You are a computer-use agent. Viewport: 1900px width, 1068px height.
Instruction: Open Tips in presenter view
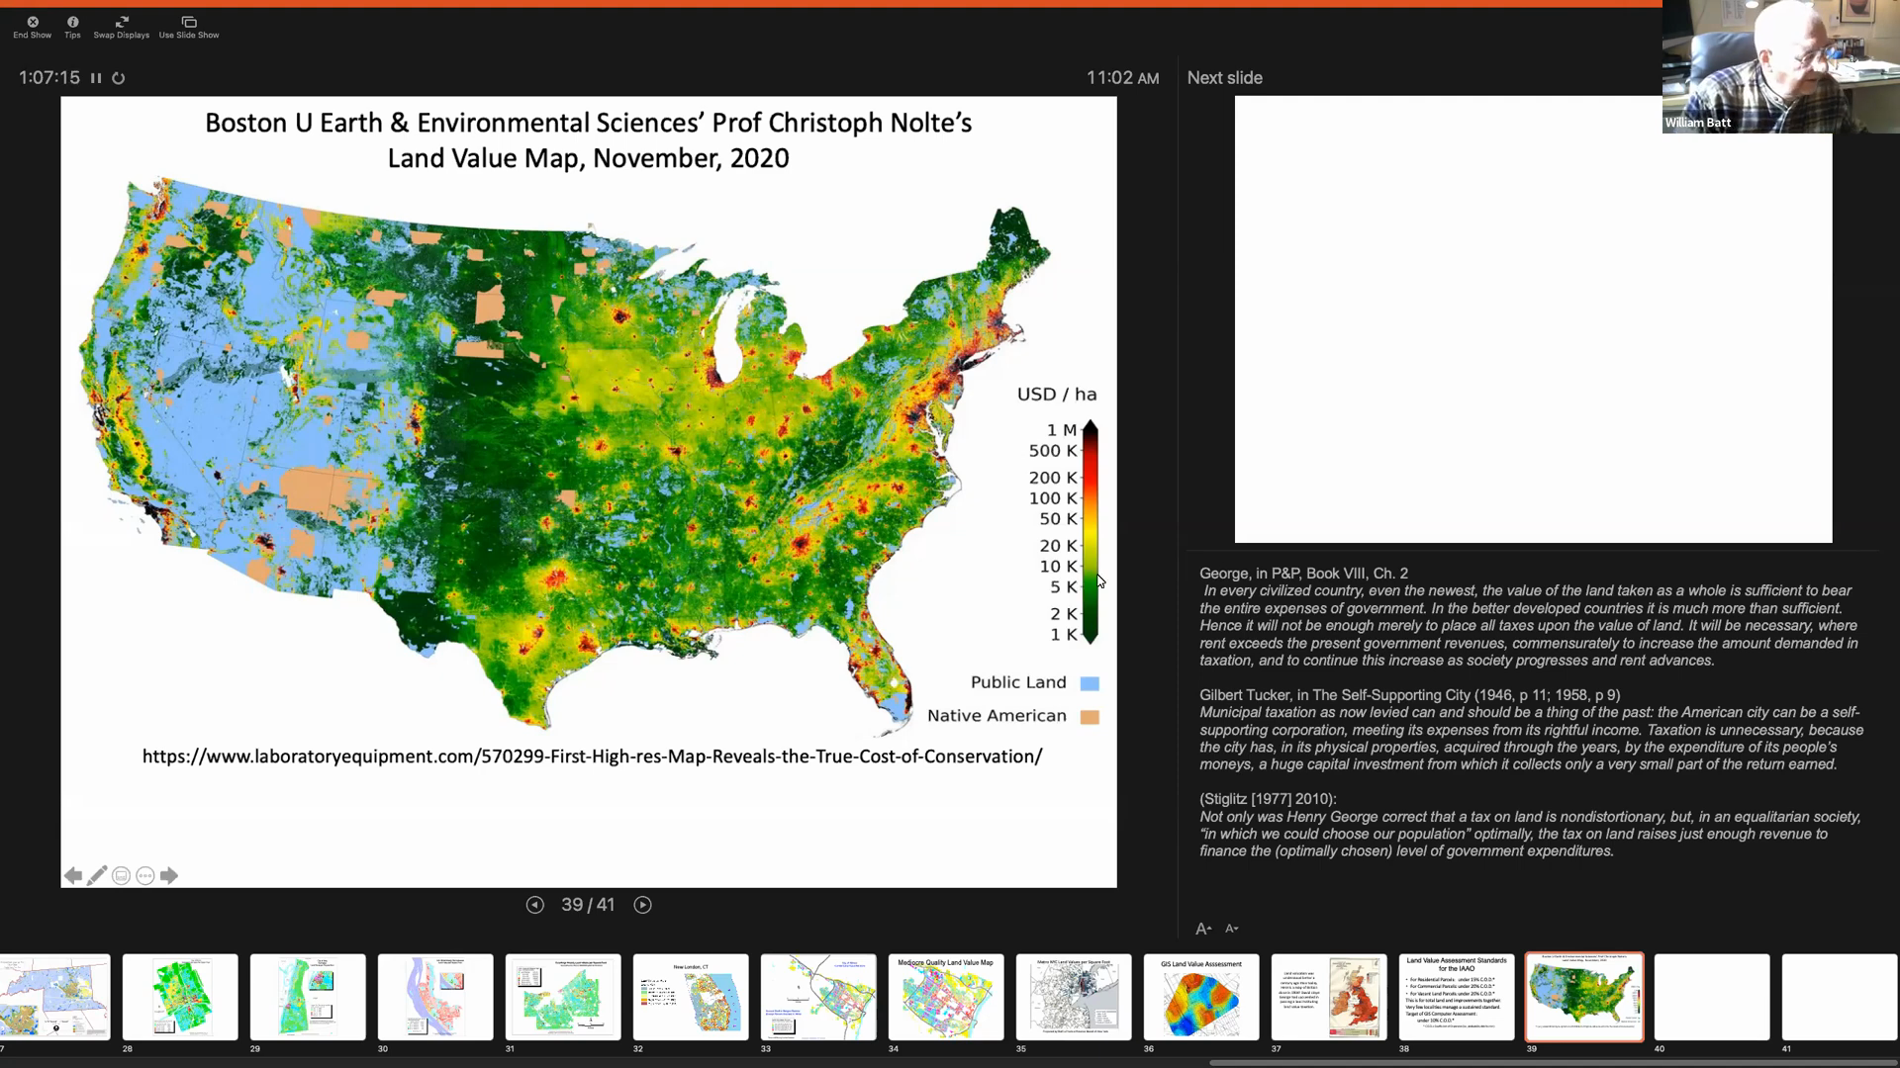click(x=71, y=21)
